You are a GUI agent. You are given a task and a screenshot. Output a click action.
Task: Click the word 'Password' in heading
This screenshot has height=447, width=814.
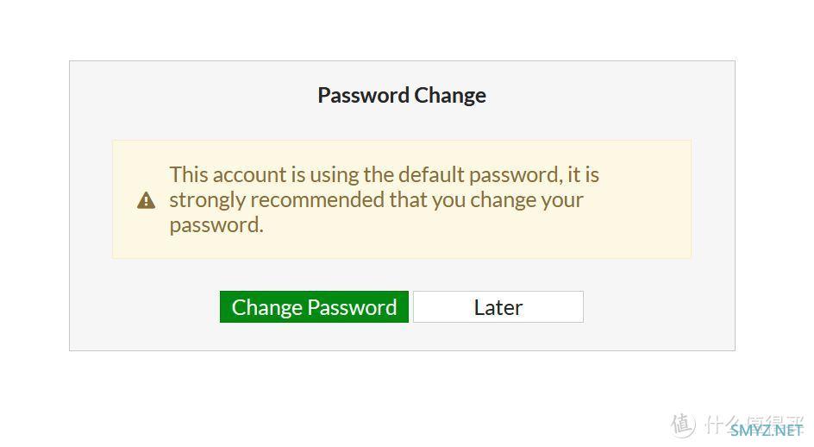(363, 95)
